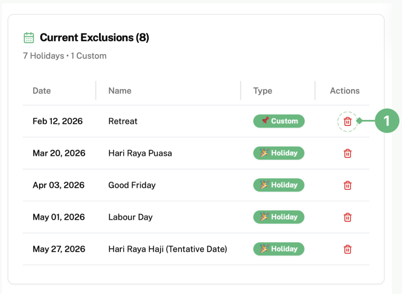Click the Hari Raya Haji (Tentative Date) name
The image size is (402, 294).
point(167,249)
